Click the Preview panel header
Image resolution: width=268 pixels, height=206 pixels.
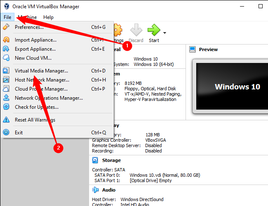208,49
